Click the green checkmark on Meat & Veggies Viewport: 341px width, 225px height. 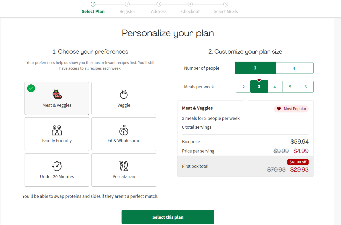coord(31,88)
